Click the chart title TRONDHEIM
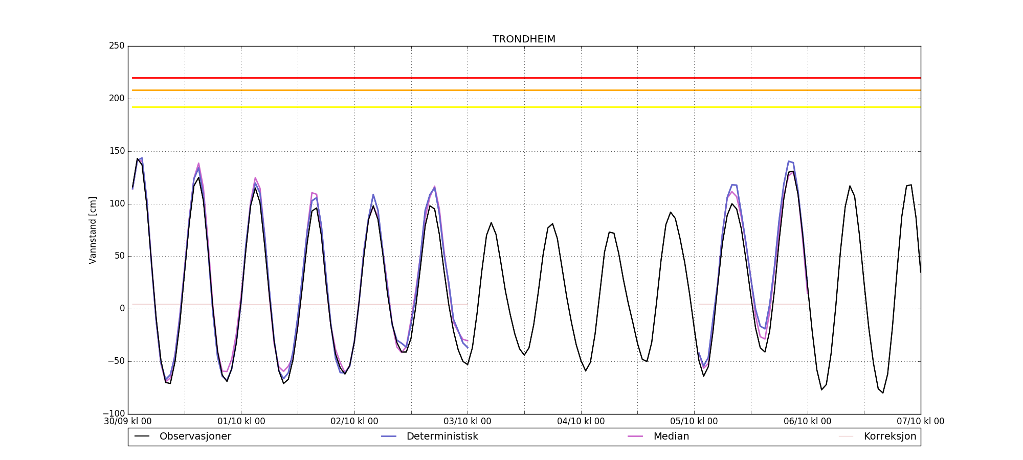 [x=524, y=39]
